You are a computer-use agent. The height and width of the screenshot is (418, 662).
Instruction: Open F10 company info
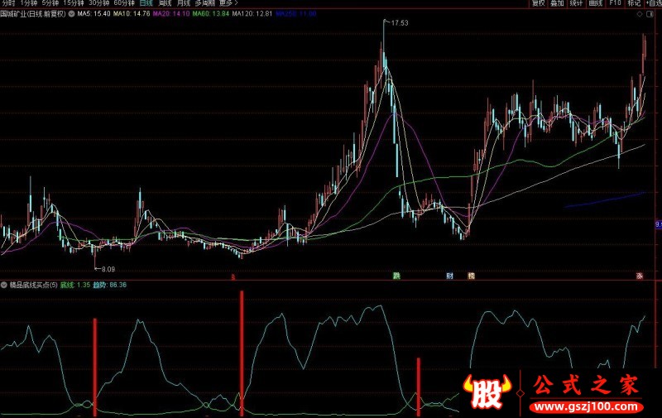pos(614,3)
